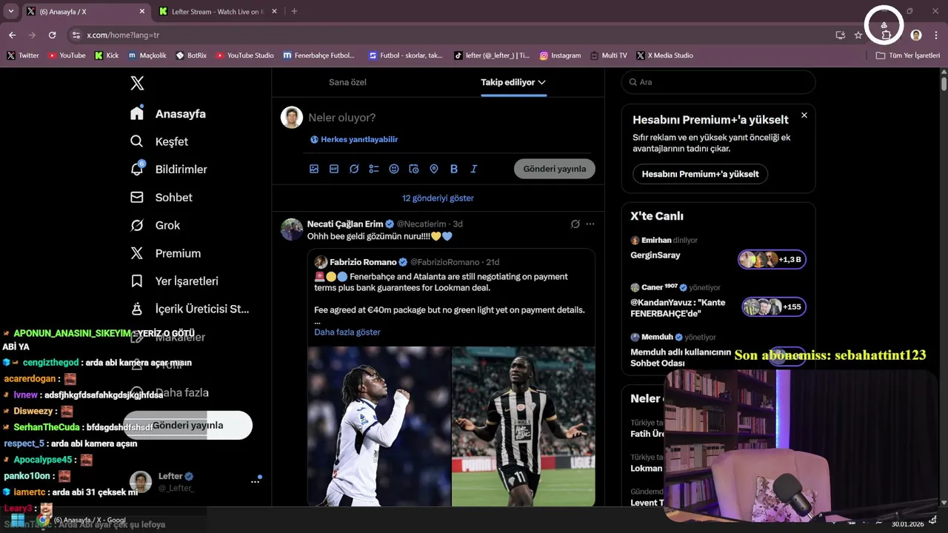
Task: Tag a location with the pin icon
Action: point(434,169)
